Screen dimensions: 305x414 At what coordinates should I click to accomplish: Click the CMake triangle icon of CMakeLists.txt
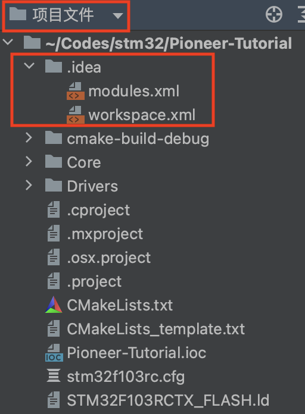point(54,305)
